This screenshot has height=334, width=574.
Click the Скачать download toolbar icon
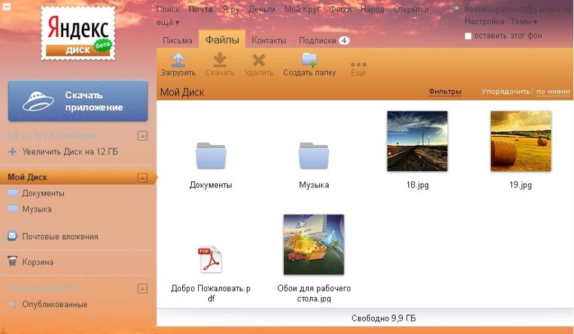[x=220, y=60]
